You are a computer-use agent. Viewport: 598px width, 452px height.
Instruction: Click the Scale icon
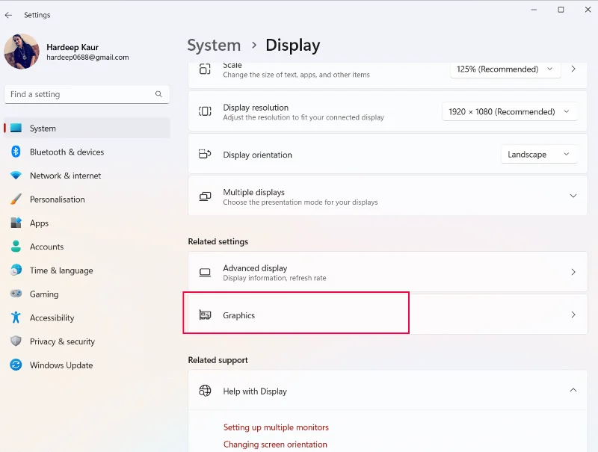click(x=205, y=69)
